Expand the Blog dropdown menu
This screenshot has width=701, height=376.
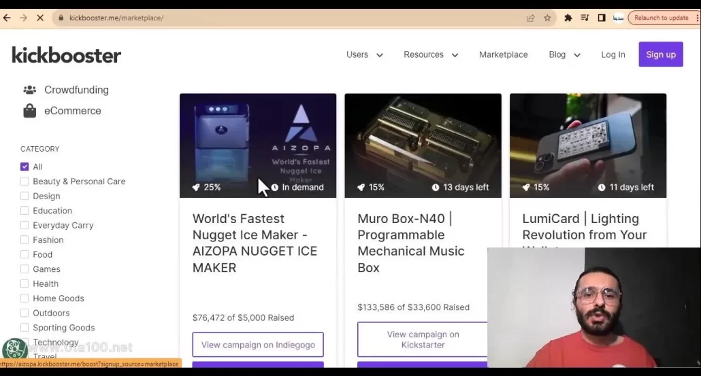tap(564, 54)
